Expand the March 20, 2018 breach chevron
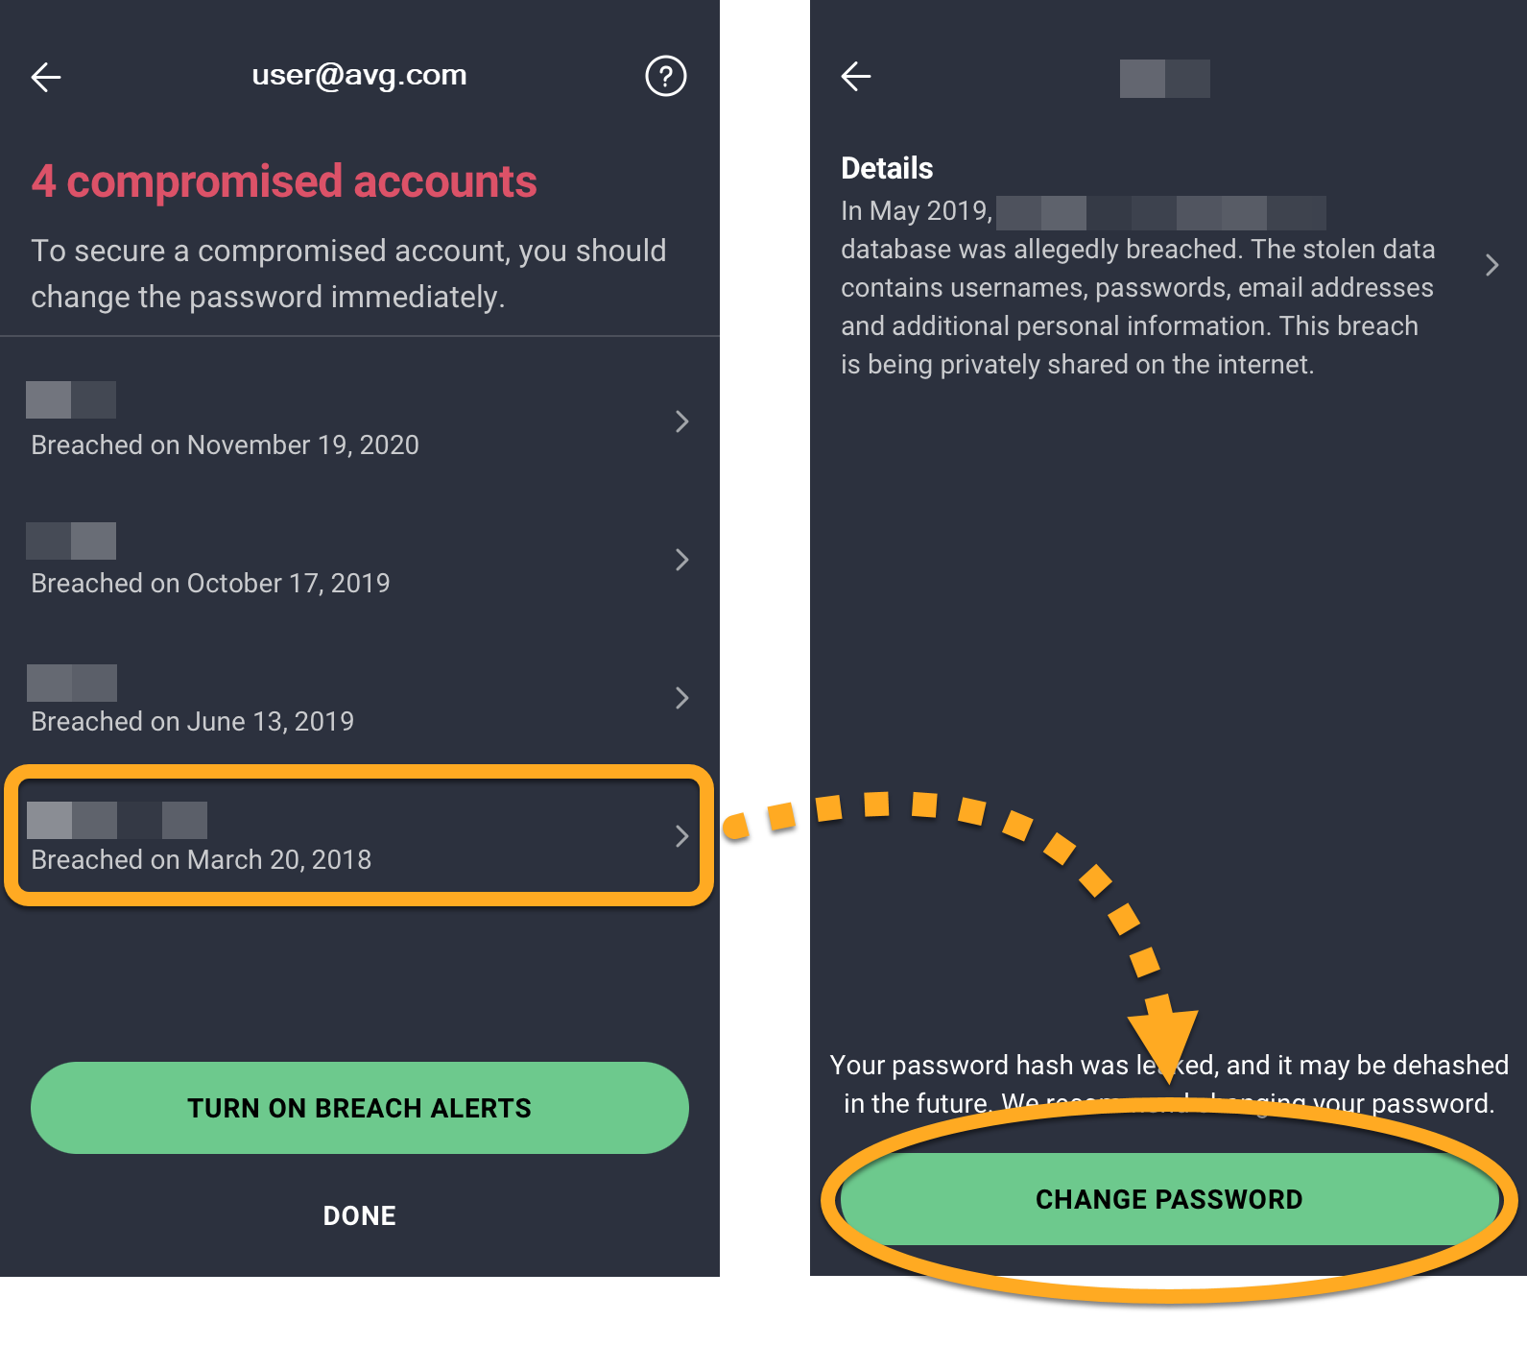Screen dimensions: 1527x1345 click(x=681, y=836)
